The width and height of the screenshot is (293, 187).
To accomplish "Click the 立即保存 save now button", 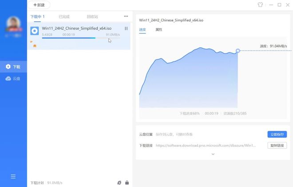I will [277, 134].
